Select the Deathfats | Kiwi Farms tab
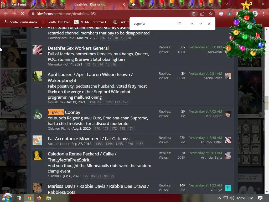The image size is (269, 202). click(x=90, y=4)
